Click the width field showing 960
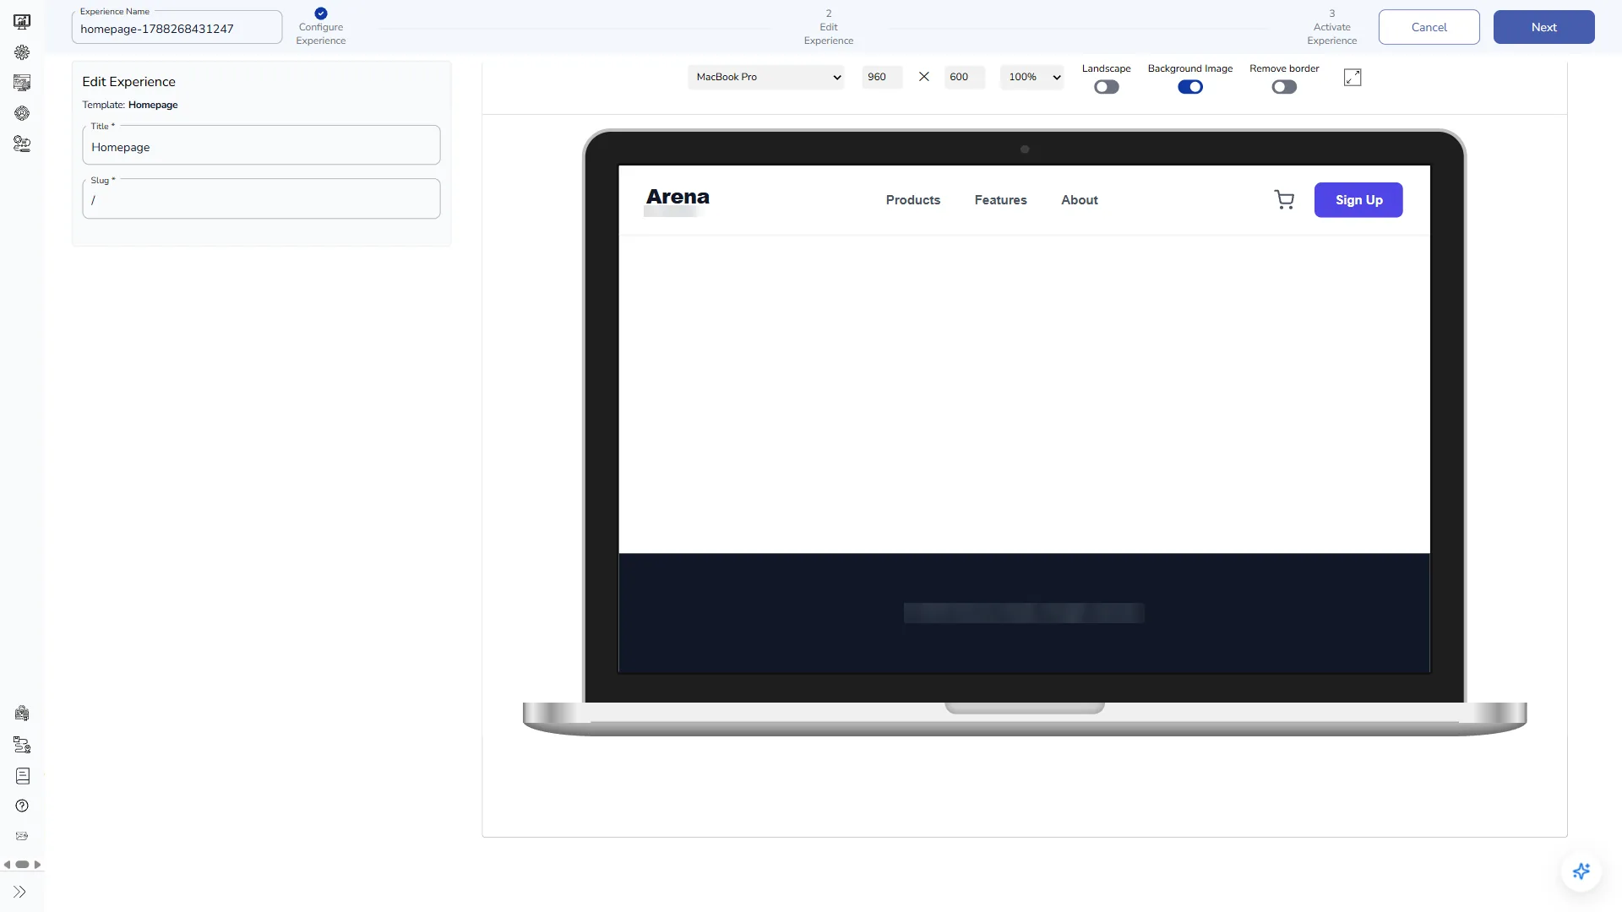Viewport: 1622px width, 912px height. (882, 77)
